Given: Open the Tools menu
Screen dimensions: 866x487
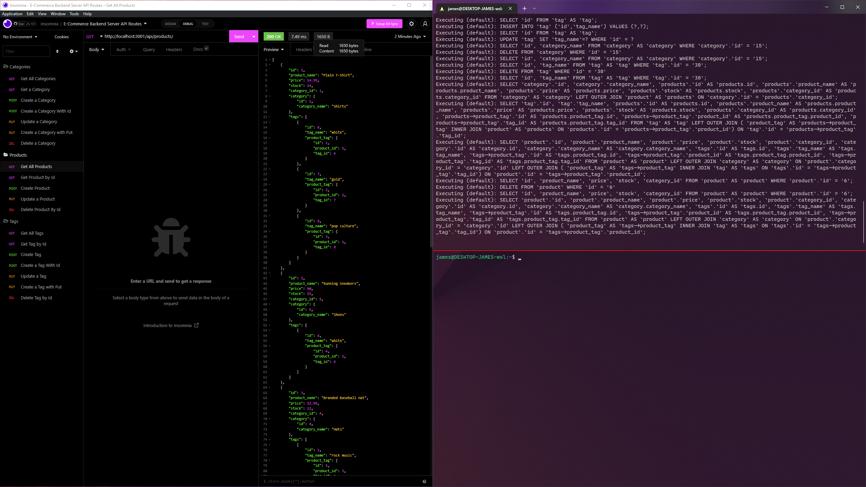Looking at the screenshot, I should 74,14.
